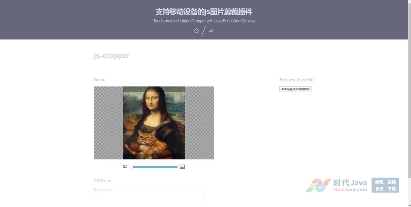This screenshot has height=207, width=411.
Task: Click the Touch-enabled Image Cropper subtitle
Action: pos(204,21)
